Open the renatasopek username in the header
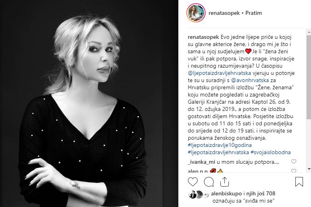 224,13
